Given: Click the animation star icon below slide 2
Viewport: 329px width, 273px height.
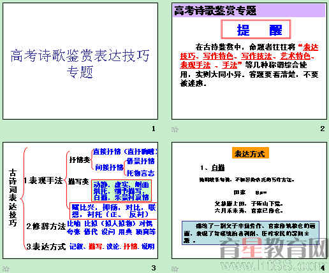Looking at the screenshot, I should [175, 129].
